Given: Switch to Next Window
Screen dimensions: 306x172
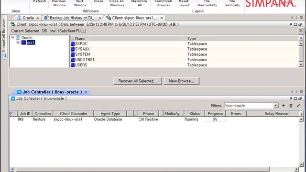Looking at the screenshot, I should pyautogui.click(x=80, y=3).
